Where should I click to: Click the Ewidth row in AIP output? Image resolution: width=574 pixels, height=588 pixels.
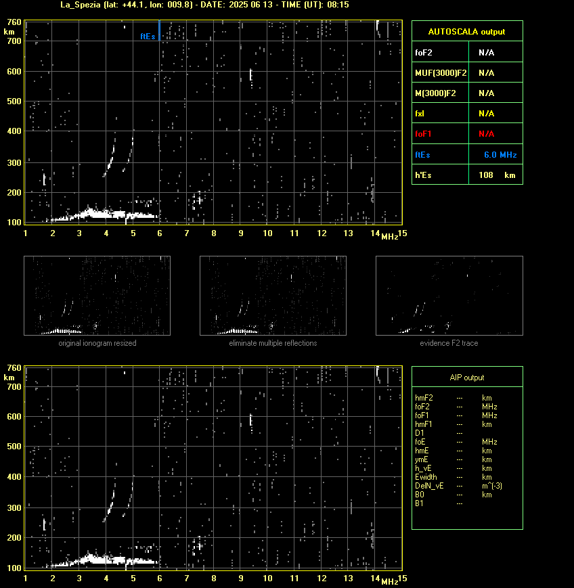tap(454, 477)
